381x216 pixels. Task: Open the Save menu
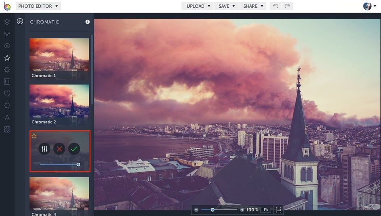click(x=226, y=6)
